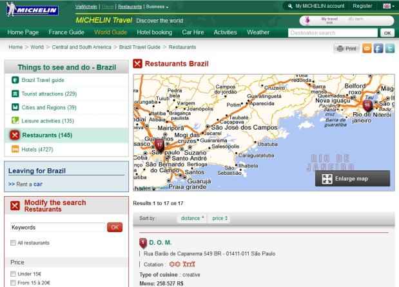
Task: Open Tourist attractions (229) link
Action: (x=49, y=94)
